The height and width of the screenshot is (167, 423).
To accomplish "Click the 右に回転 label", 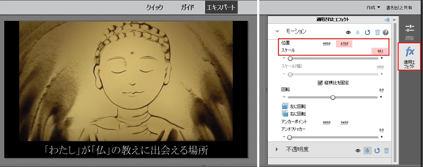I will pos(298,114).
